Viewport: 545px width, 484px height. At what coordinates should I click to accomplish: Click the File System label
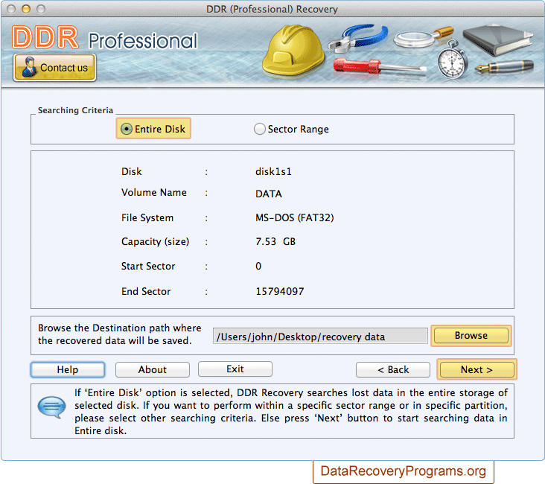[147, 217]
